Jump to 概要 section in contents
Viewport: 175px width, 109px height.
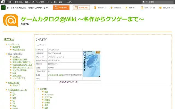(46, 92)
